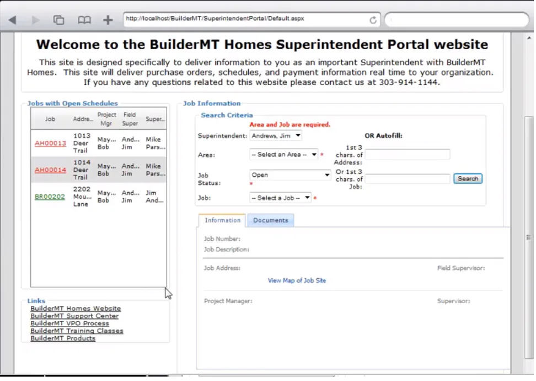The image size is (536, 381).
Task: Open job link BR00202
Action: click(50, 197)
